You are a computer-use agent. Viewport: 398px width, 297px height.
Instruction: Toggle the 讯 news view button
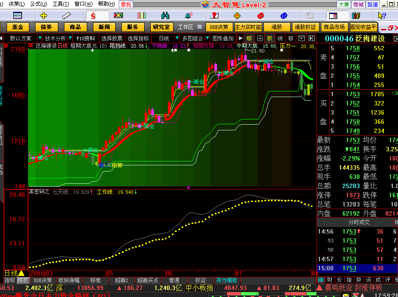click(369, 280)
